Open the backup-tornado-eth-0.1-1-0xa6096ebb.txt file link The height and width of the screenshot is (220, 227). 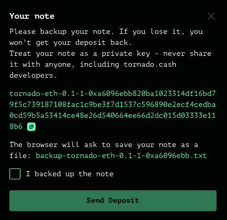[x=121, y=155]
